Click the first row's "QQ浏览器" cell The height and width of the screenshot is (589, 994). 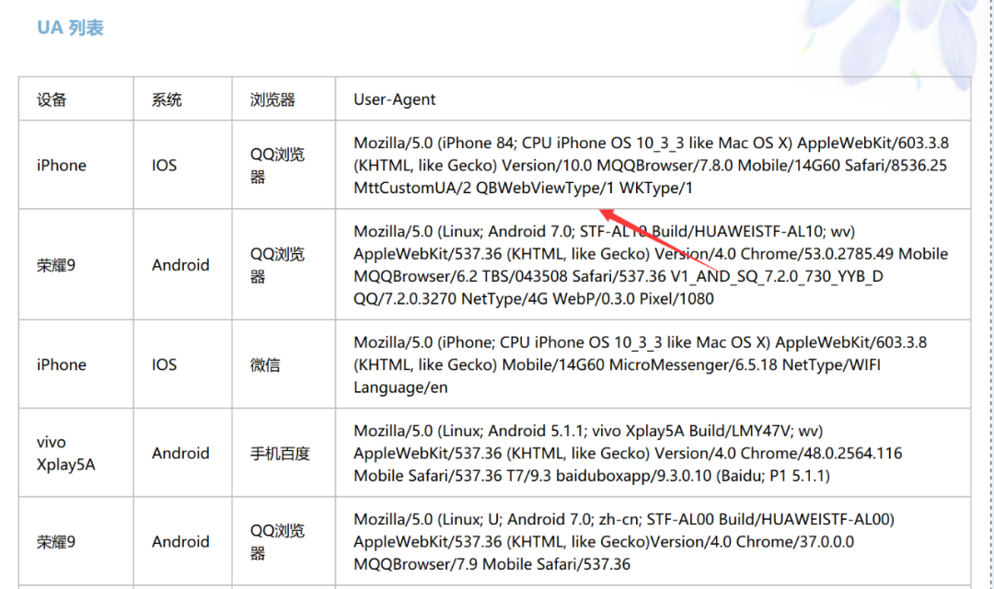pos(277,166)
